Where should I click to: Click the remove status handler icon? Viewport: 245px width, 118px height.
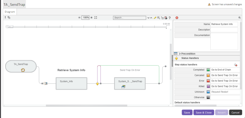click(236, 65)
